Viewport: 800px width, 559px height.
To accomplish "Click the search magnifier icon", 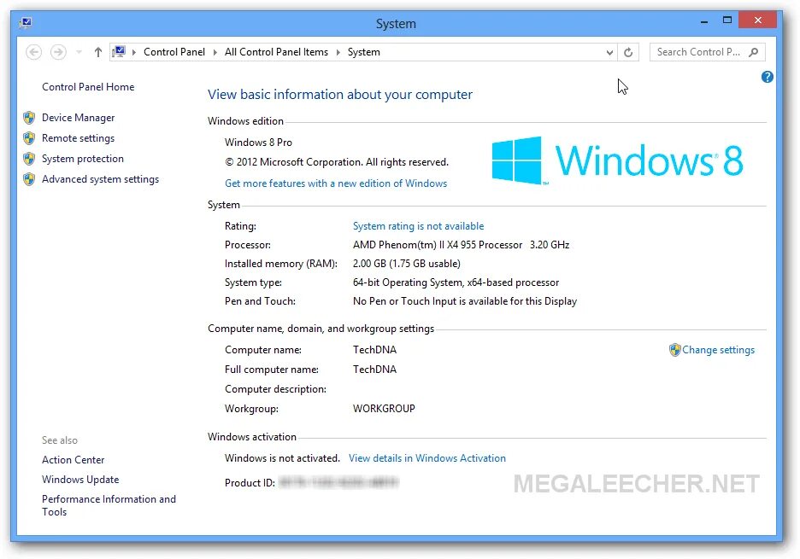I will point(754,52).
